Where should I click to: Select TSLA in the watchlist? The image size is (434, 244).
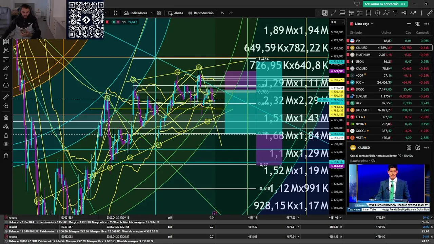click(390, 117)
